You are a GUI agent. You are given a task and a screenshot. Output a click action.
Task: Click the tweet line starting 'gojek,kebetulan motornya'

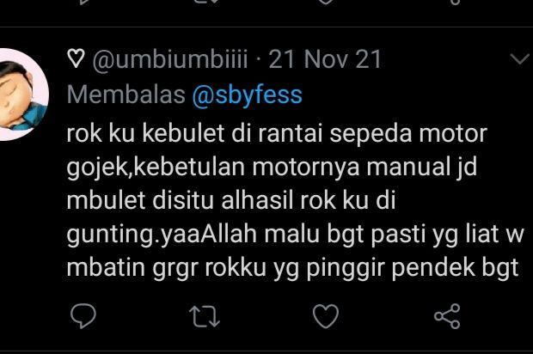(x=272, y=168)
